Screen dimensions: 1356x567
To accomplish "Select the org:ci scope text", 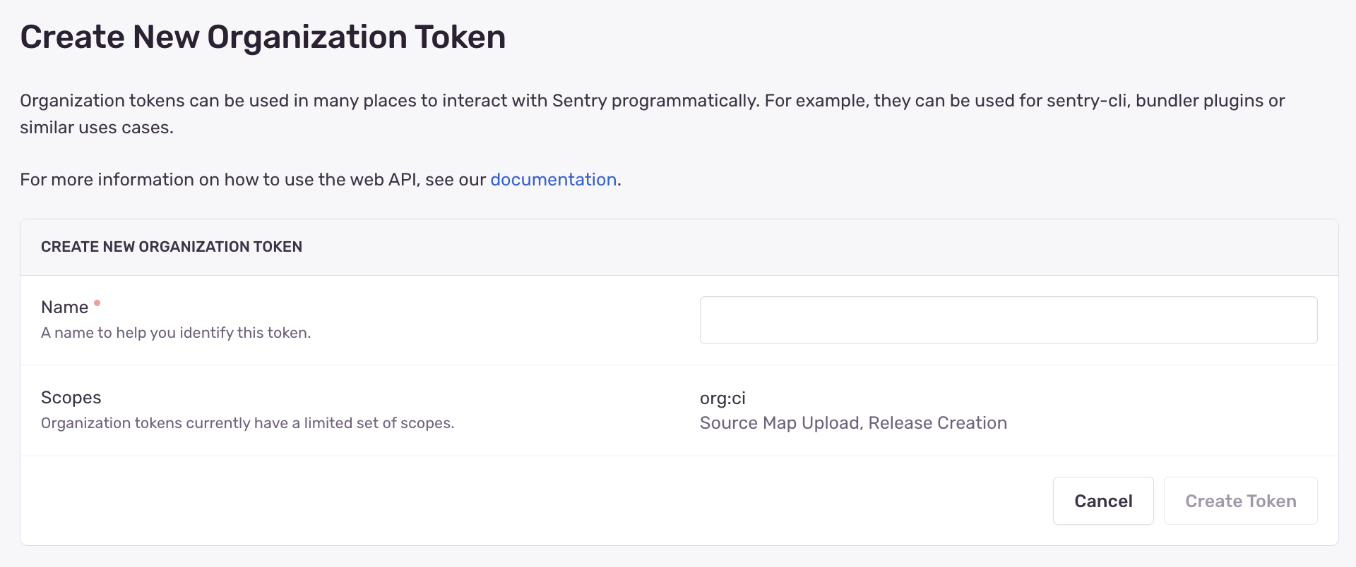I will coord(722,398).
